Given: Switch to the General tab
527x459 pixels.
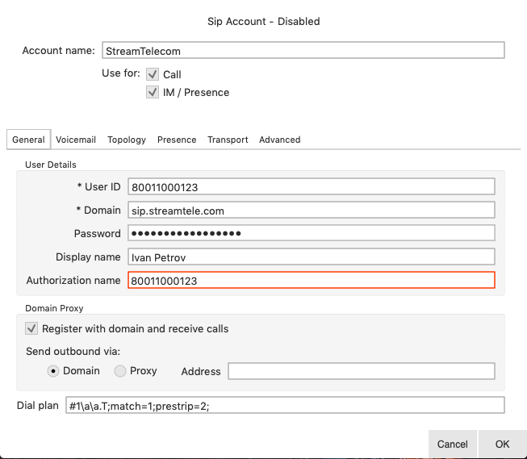Looking at the screenshot, I should (x=28, y=140).
